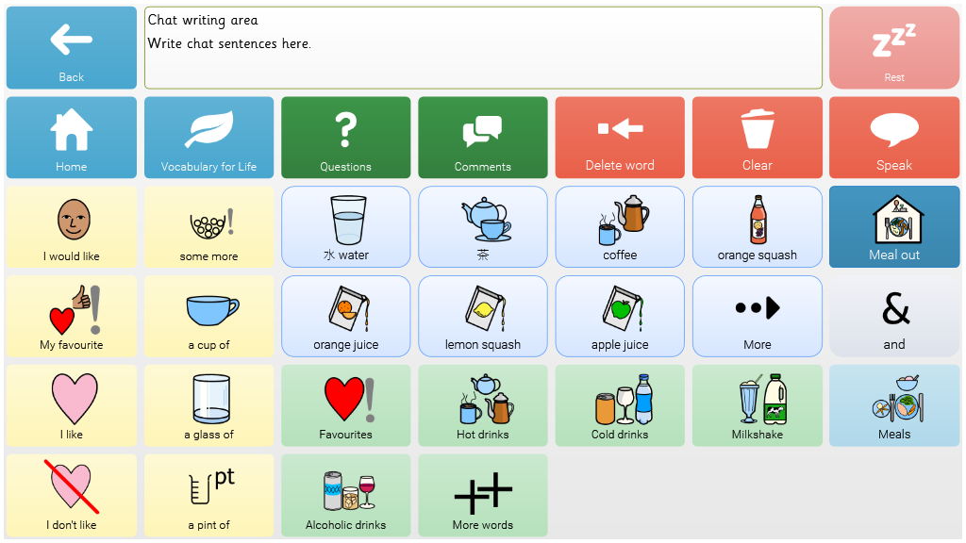The height and width of the screenshot is (543, 966).
Task: Activate Rest mode
Action: 893,48
